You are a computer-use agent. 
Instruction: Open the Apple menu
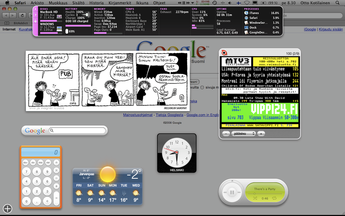pos(7,3)
